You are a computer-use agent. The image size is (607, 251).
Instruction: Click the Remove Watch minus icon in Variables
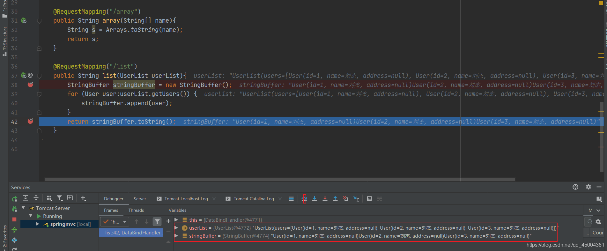(168, 231)
